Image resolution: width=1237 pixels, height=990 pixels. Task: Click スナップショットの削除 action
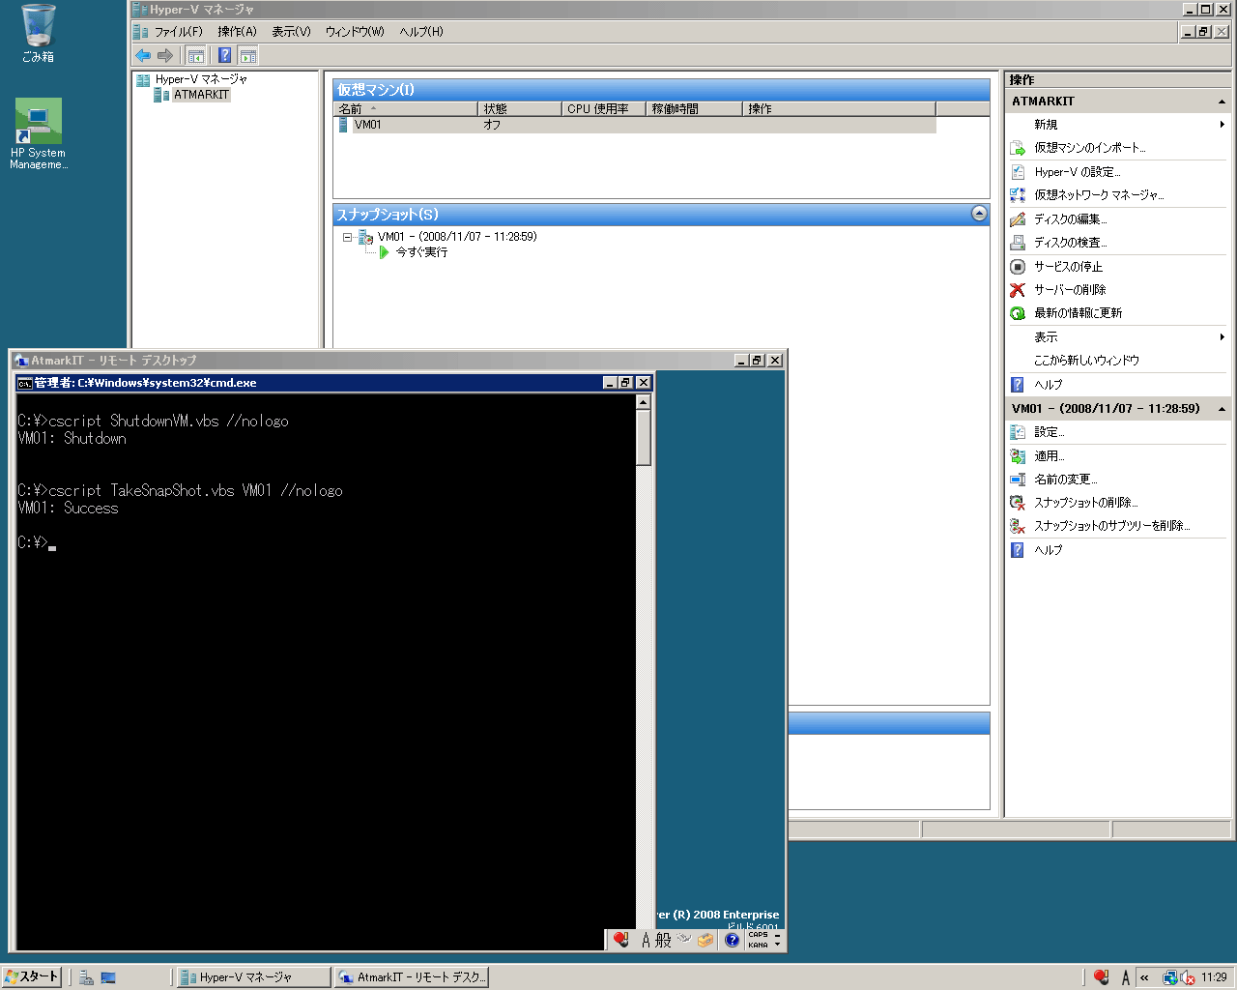pyautogui.click(x=1085, y=503)
